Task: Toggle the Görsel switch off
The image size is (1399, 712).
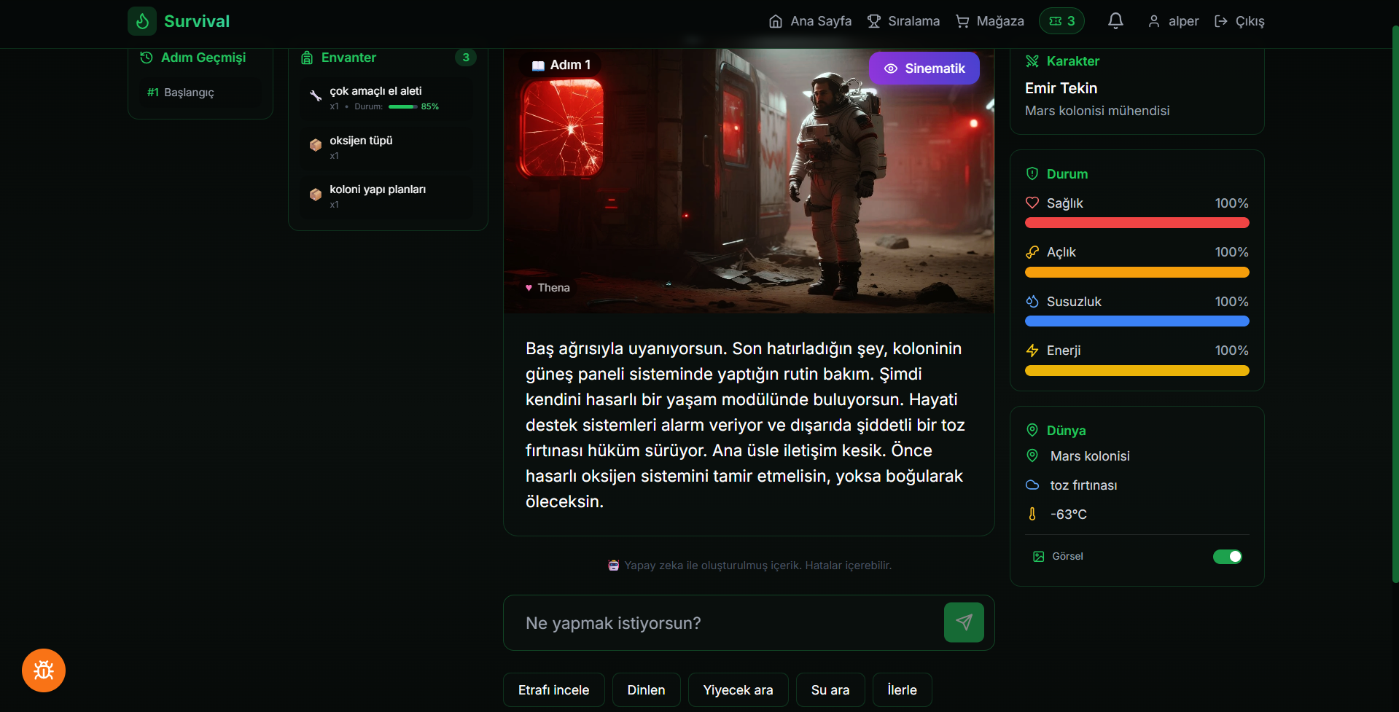Action: pos(1227,557)
